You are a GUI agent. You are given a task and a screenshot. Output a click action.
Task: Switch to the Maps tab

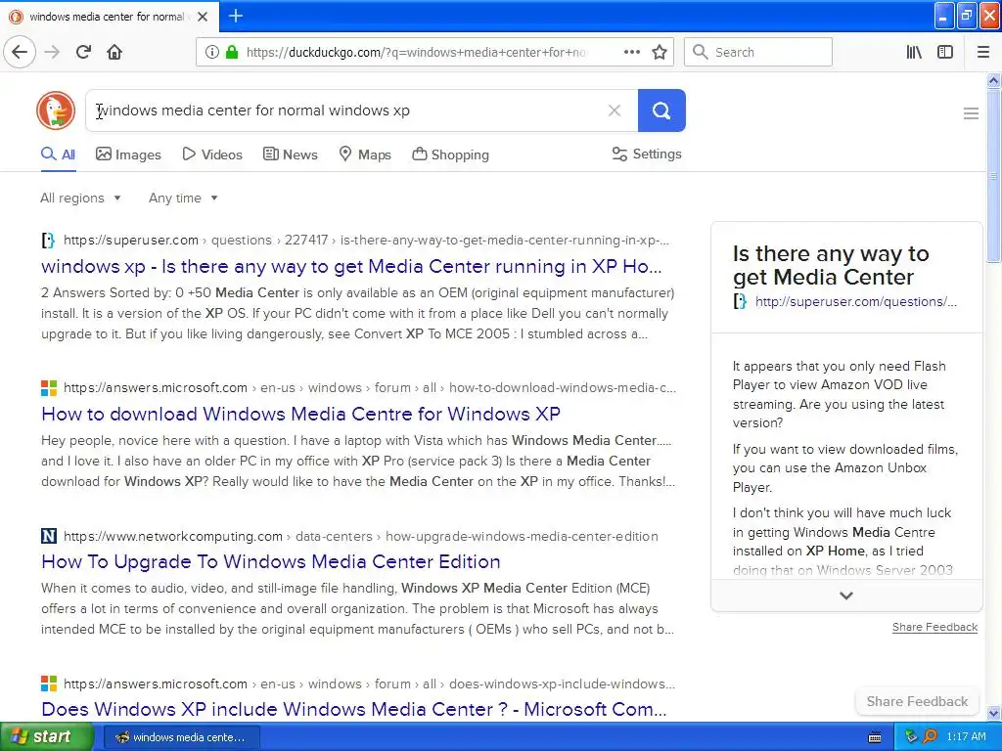point(365,155)
